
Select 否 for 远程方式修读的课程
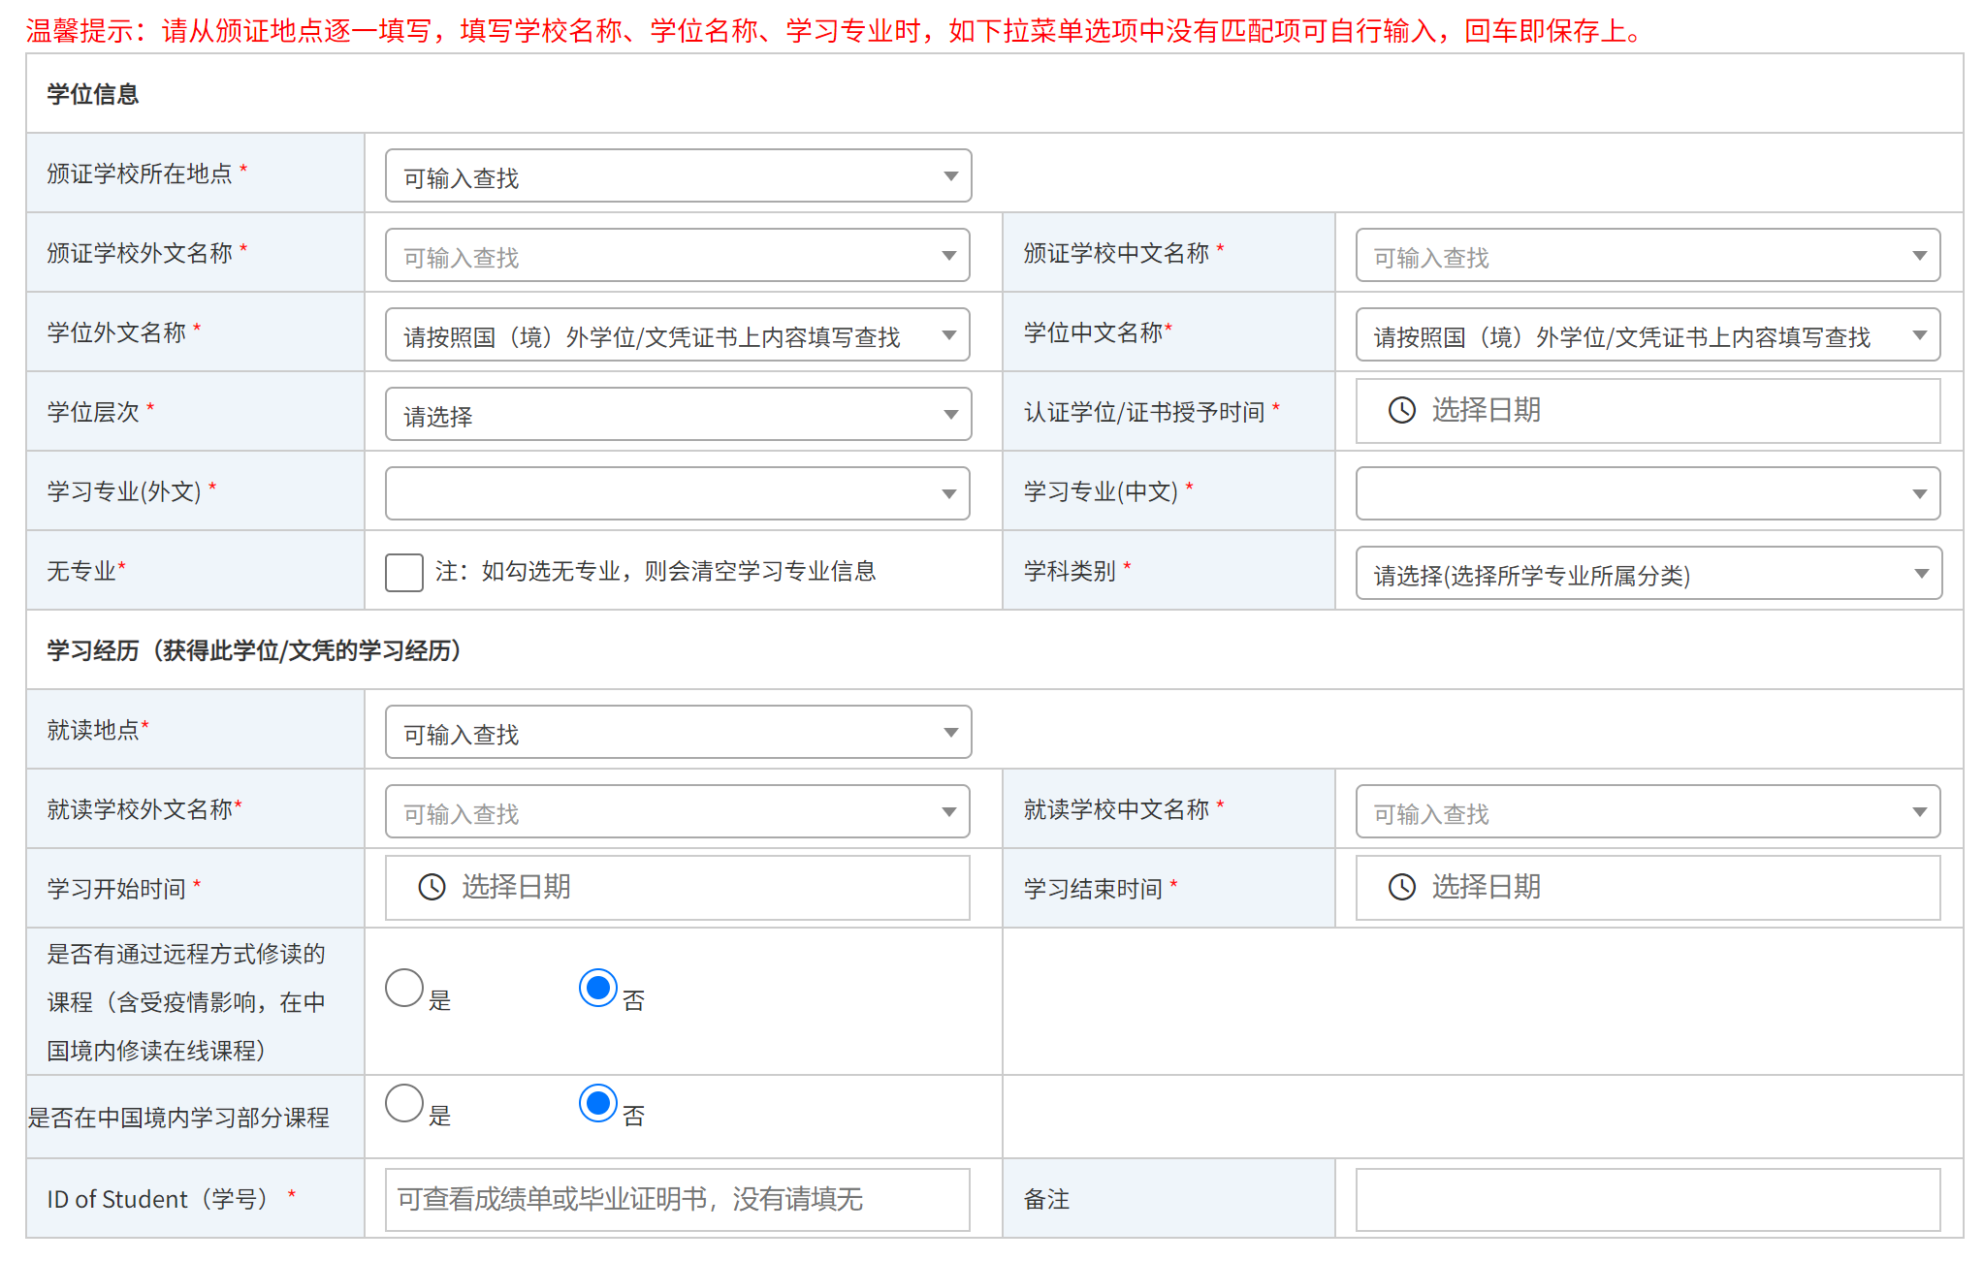click(x=598, y=988)
